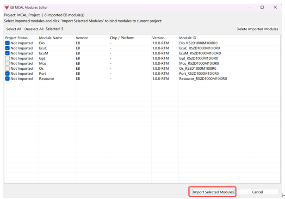Check the Os module checkbox

pos(7,68)
